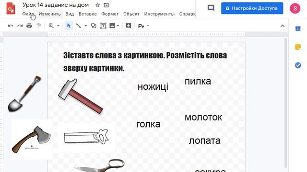Select the heading Зіставте слова з картинкою

pyautogui.click(x=145, y=62)
